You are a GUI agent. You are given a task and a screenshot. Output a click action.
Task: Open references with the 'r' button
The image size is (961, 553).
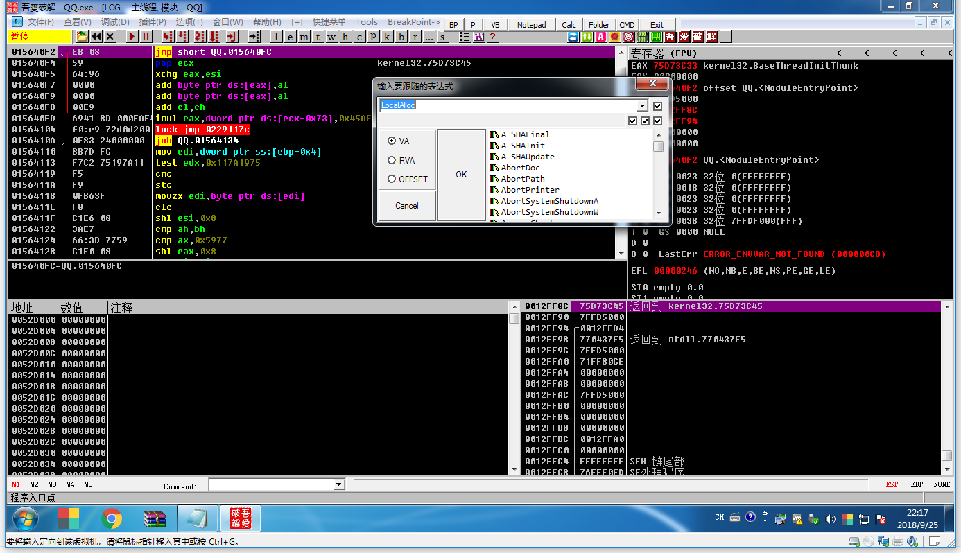(x=415, y=37)
